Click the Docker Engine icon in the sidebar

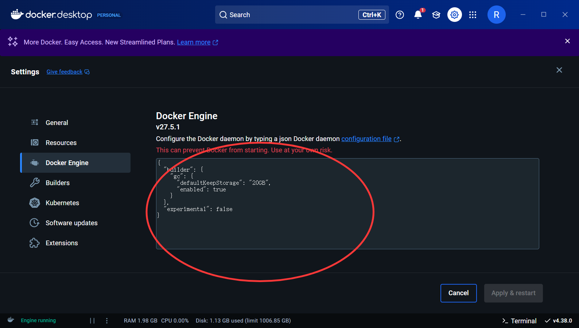[35, 163]
